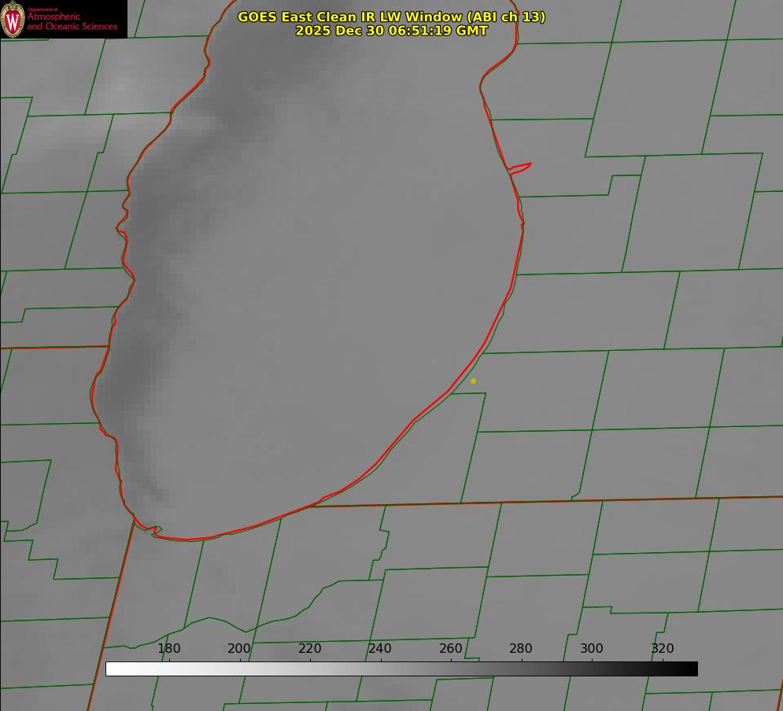
Task: Click the 300 colorbar label
Action: pyautogui.click(x=592, y=648)
